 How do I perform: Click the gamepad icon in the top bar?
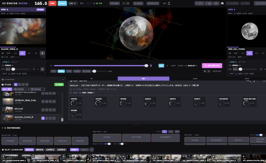[222, 3]
